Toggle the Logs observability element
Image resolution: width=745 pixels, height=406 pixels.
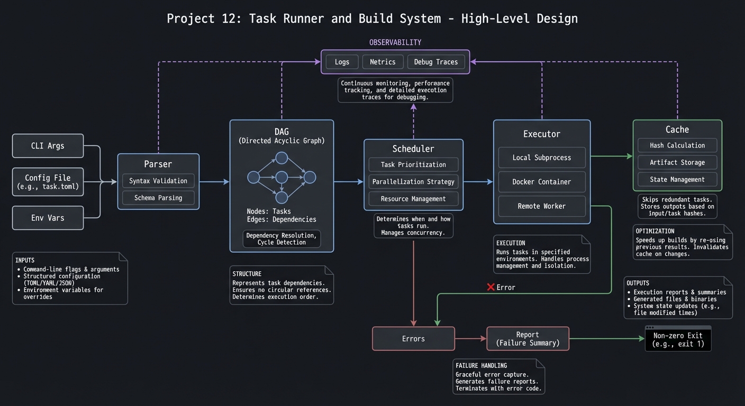pyautogui.click(x=341, y=62)
